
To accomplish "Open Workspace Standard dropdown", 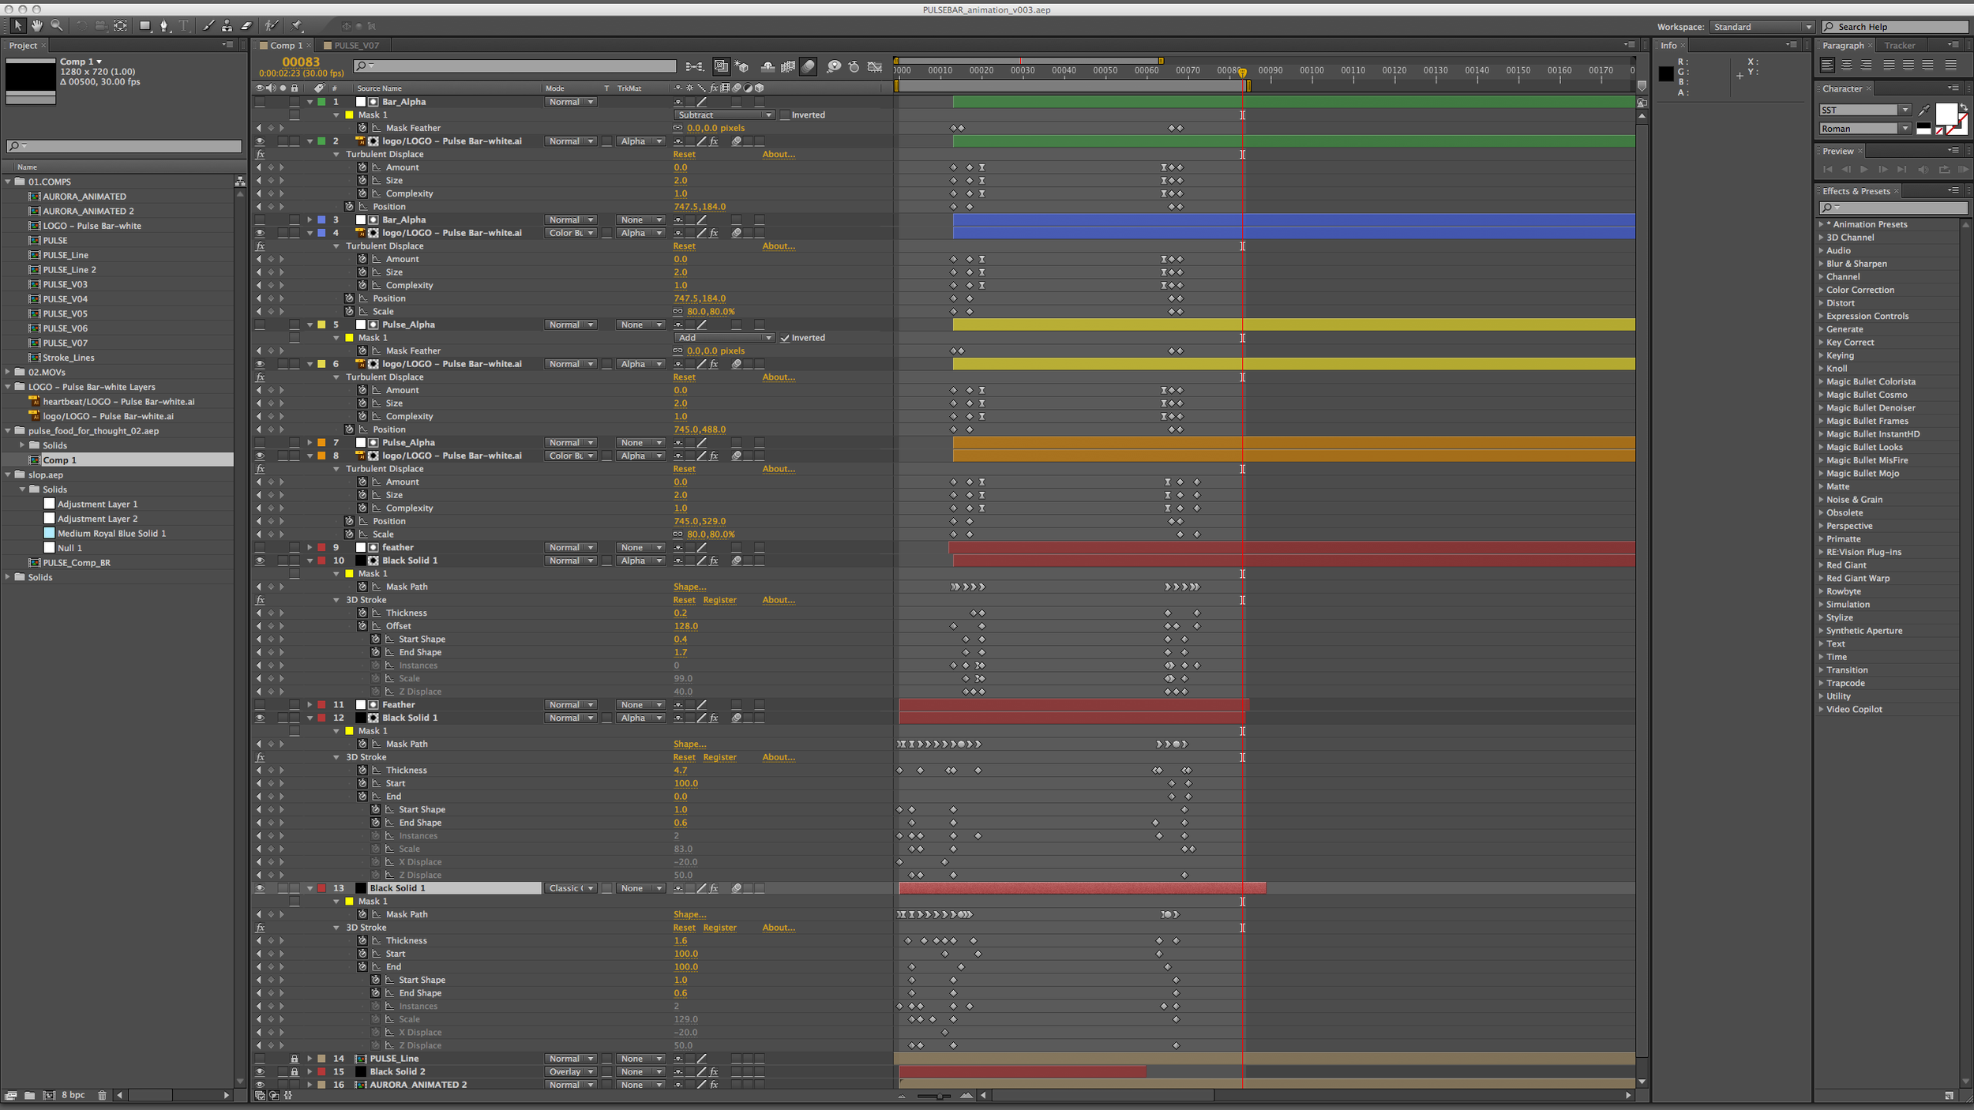I will [1762, 27].
